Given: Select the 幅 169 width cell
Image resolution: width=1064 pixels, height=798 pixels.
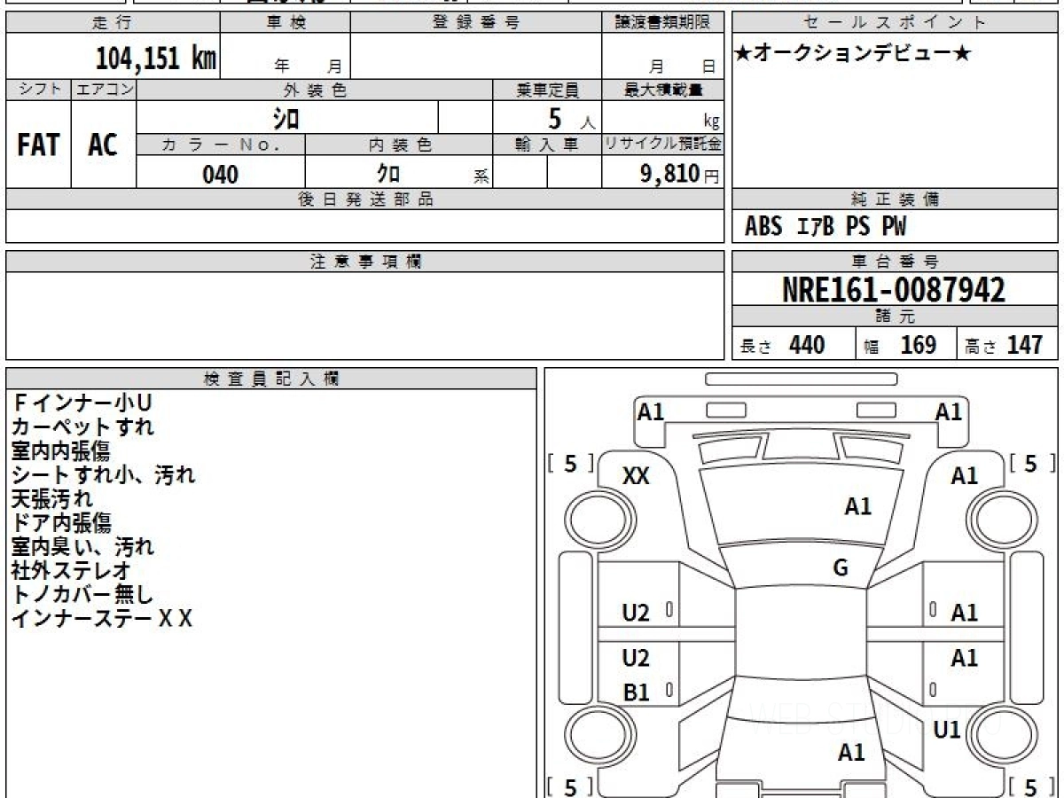Looking at the screenshot, I should pyautogui.click(x=906, y=345).
